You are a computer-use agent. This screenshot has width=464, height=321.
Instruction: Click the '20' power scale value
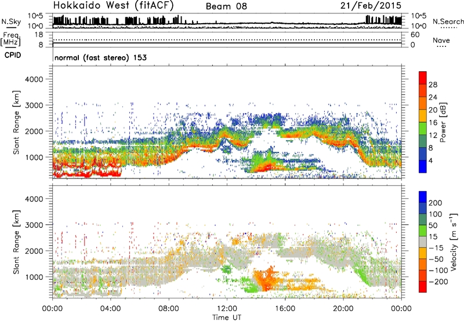(x=433, y=110)
